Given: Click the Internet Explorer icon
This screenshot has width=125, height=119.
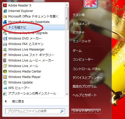Looking at the screenshot, I should 5,11.
